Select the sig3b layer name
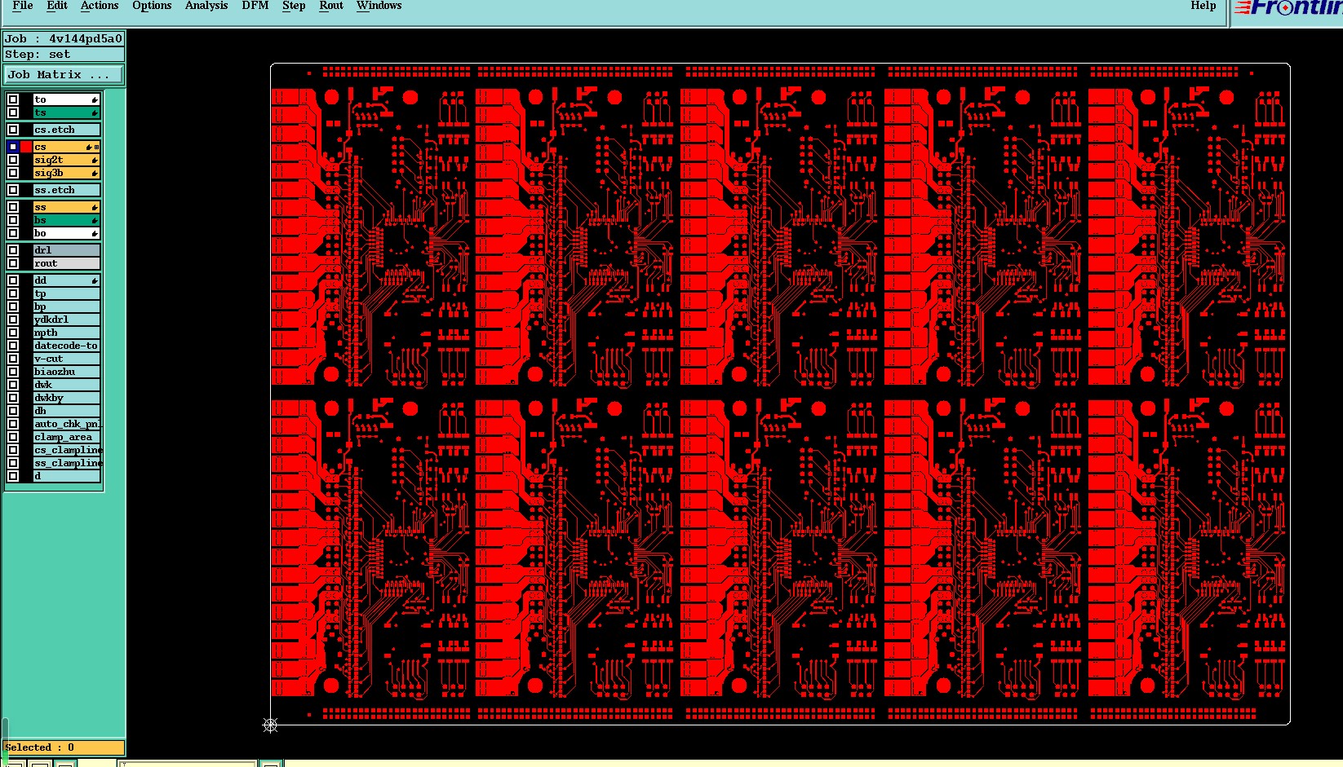The image size is (1343, 767). [66, 173]
